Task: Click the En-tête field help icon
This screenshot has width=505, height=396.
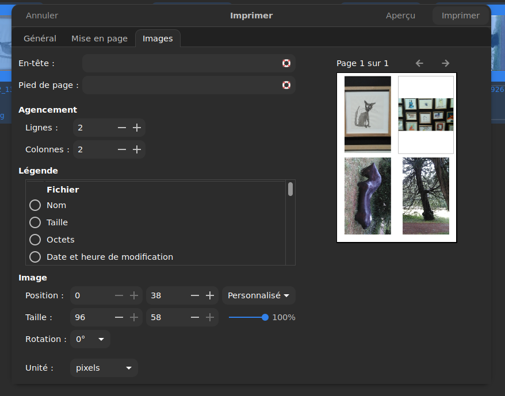Action: pyautogui.click(x=286, y=63)
